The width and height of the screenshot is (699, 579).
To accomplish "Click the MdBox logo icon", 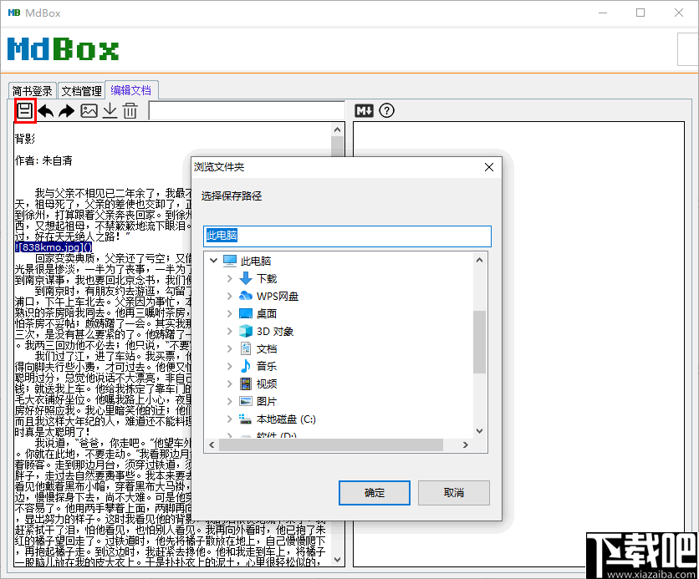I will (64, 49).
